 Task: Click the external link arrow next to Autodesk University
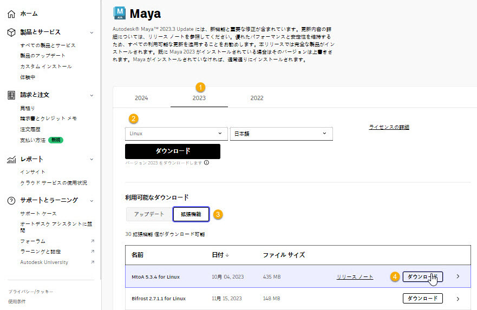tap(93, 262)
